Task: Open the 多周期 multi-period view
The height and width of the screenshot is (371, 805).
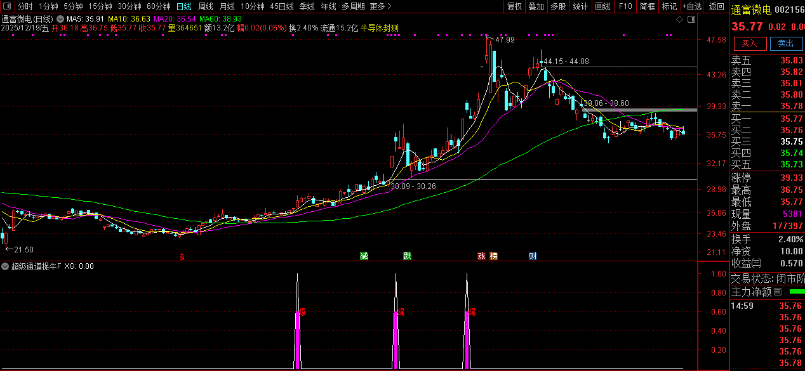Action: click(353, 6)
